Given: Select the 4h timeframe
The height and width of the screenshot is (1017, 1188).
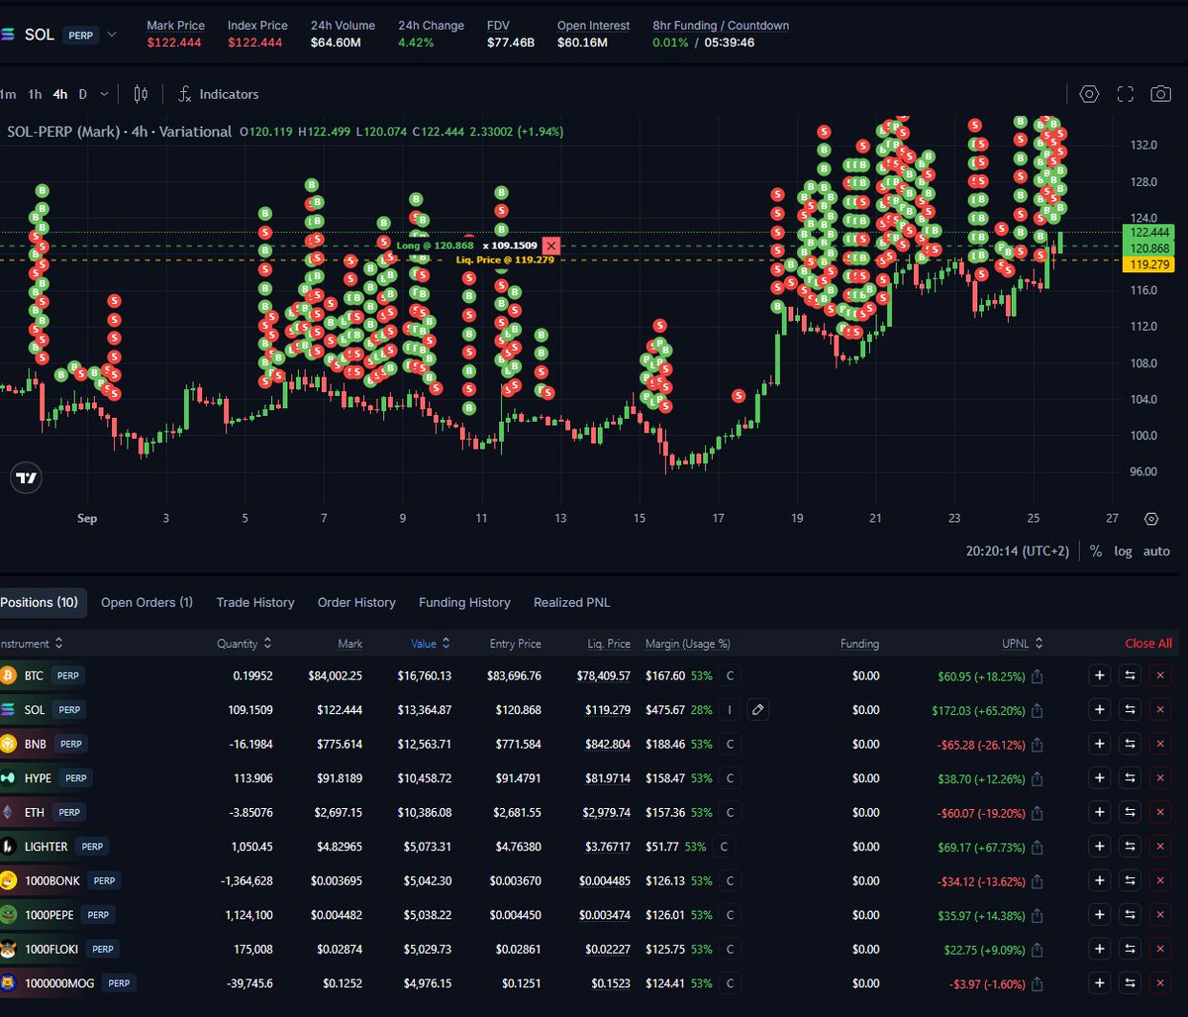Looking at the screenshot, I should [x=60, y=94].
